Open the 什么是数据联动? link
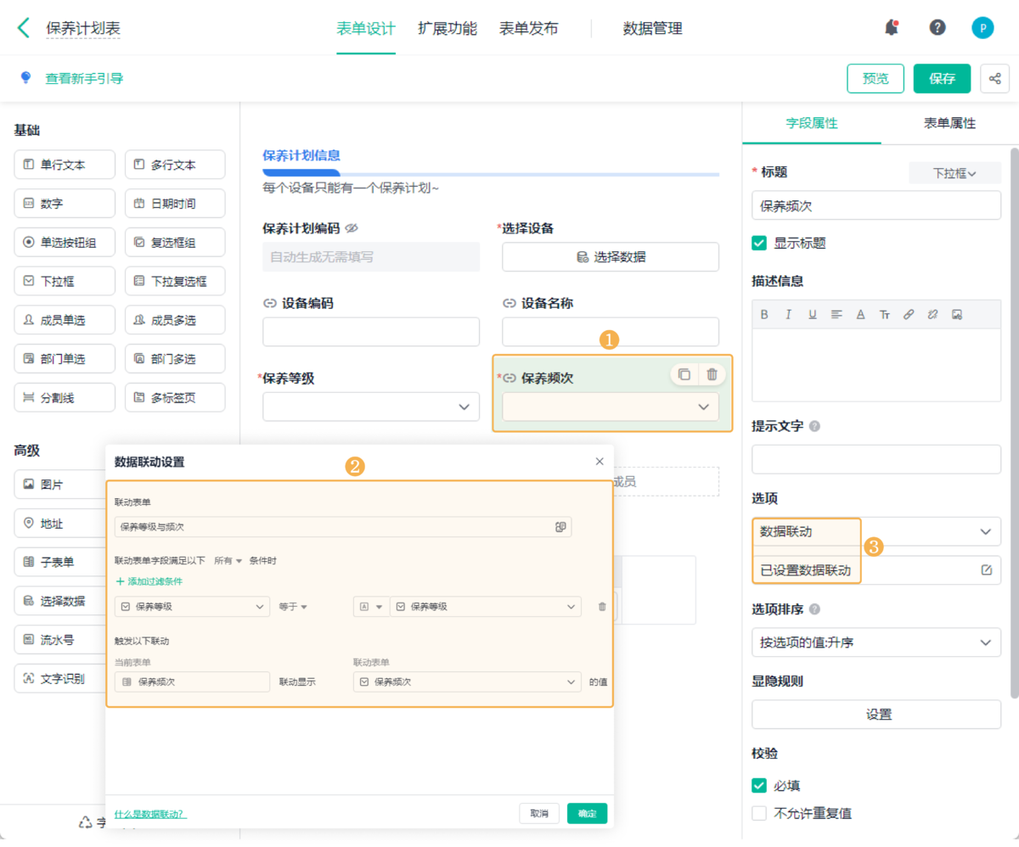 click(x=150, y=814)
